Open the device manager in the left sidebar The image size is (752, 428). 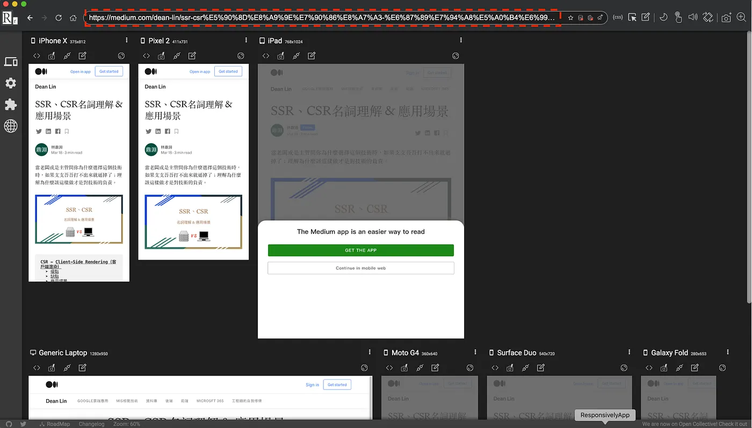click(x=11, y=62)
